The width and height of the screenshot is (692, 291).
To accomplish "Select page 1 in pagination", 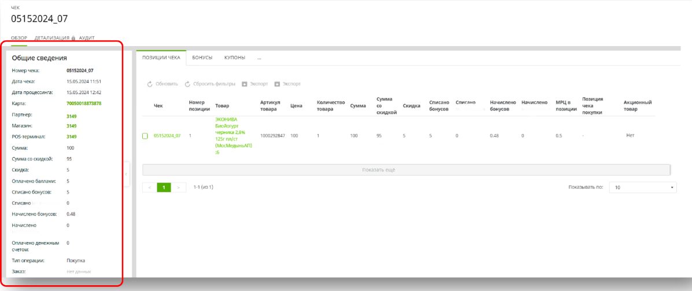I will [x=164, y=188].
